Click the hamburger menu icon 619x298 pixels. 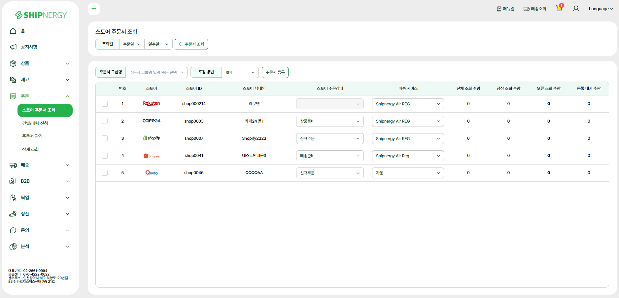coord(94,9)
